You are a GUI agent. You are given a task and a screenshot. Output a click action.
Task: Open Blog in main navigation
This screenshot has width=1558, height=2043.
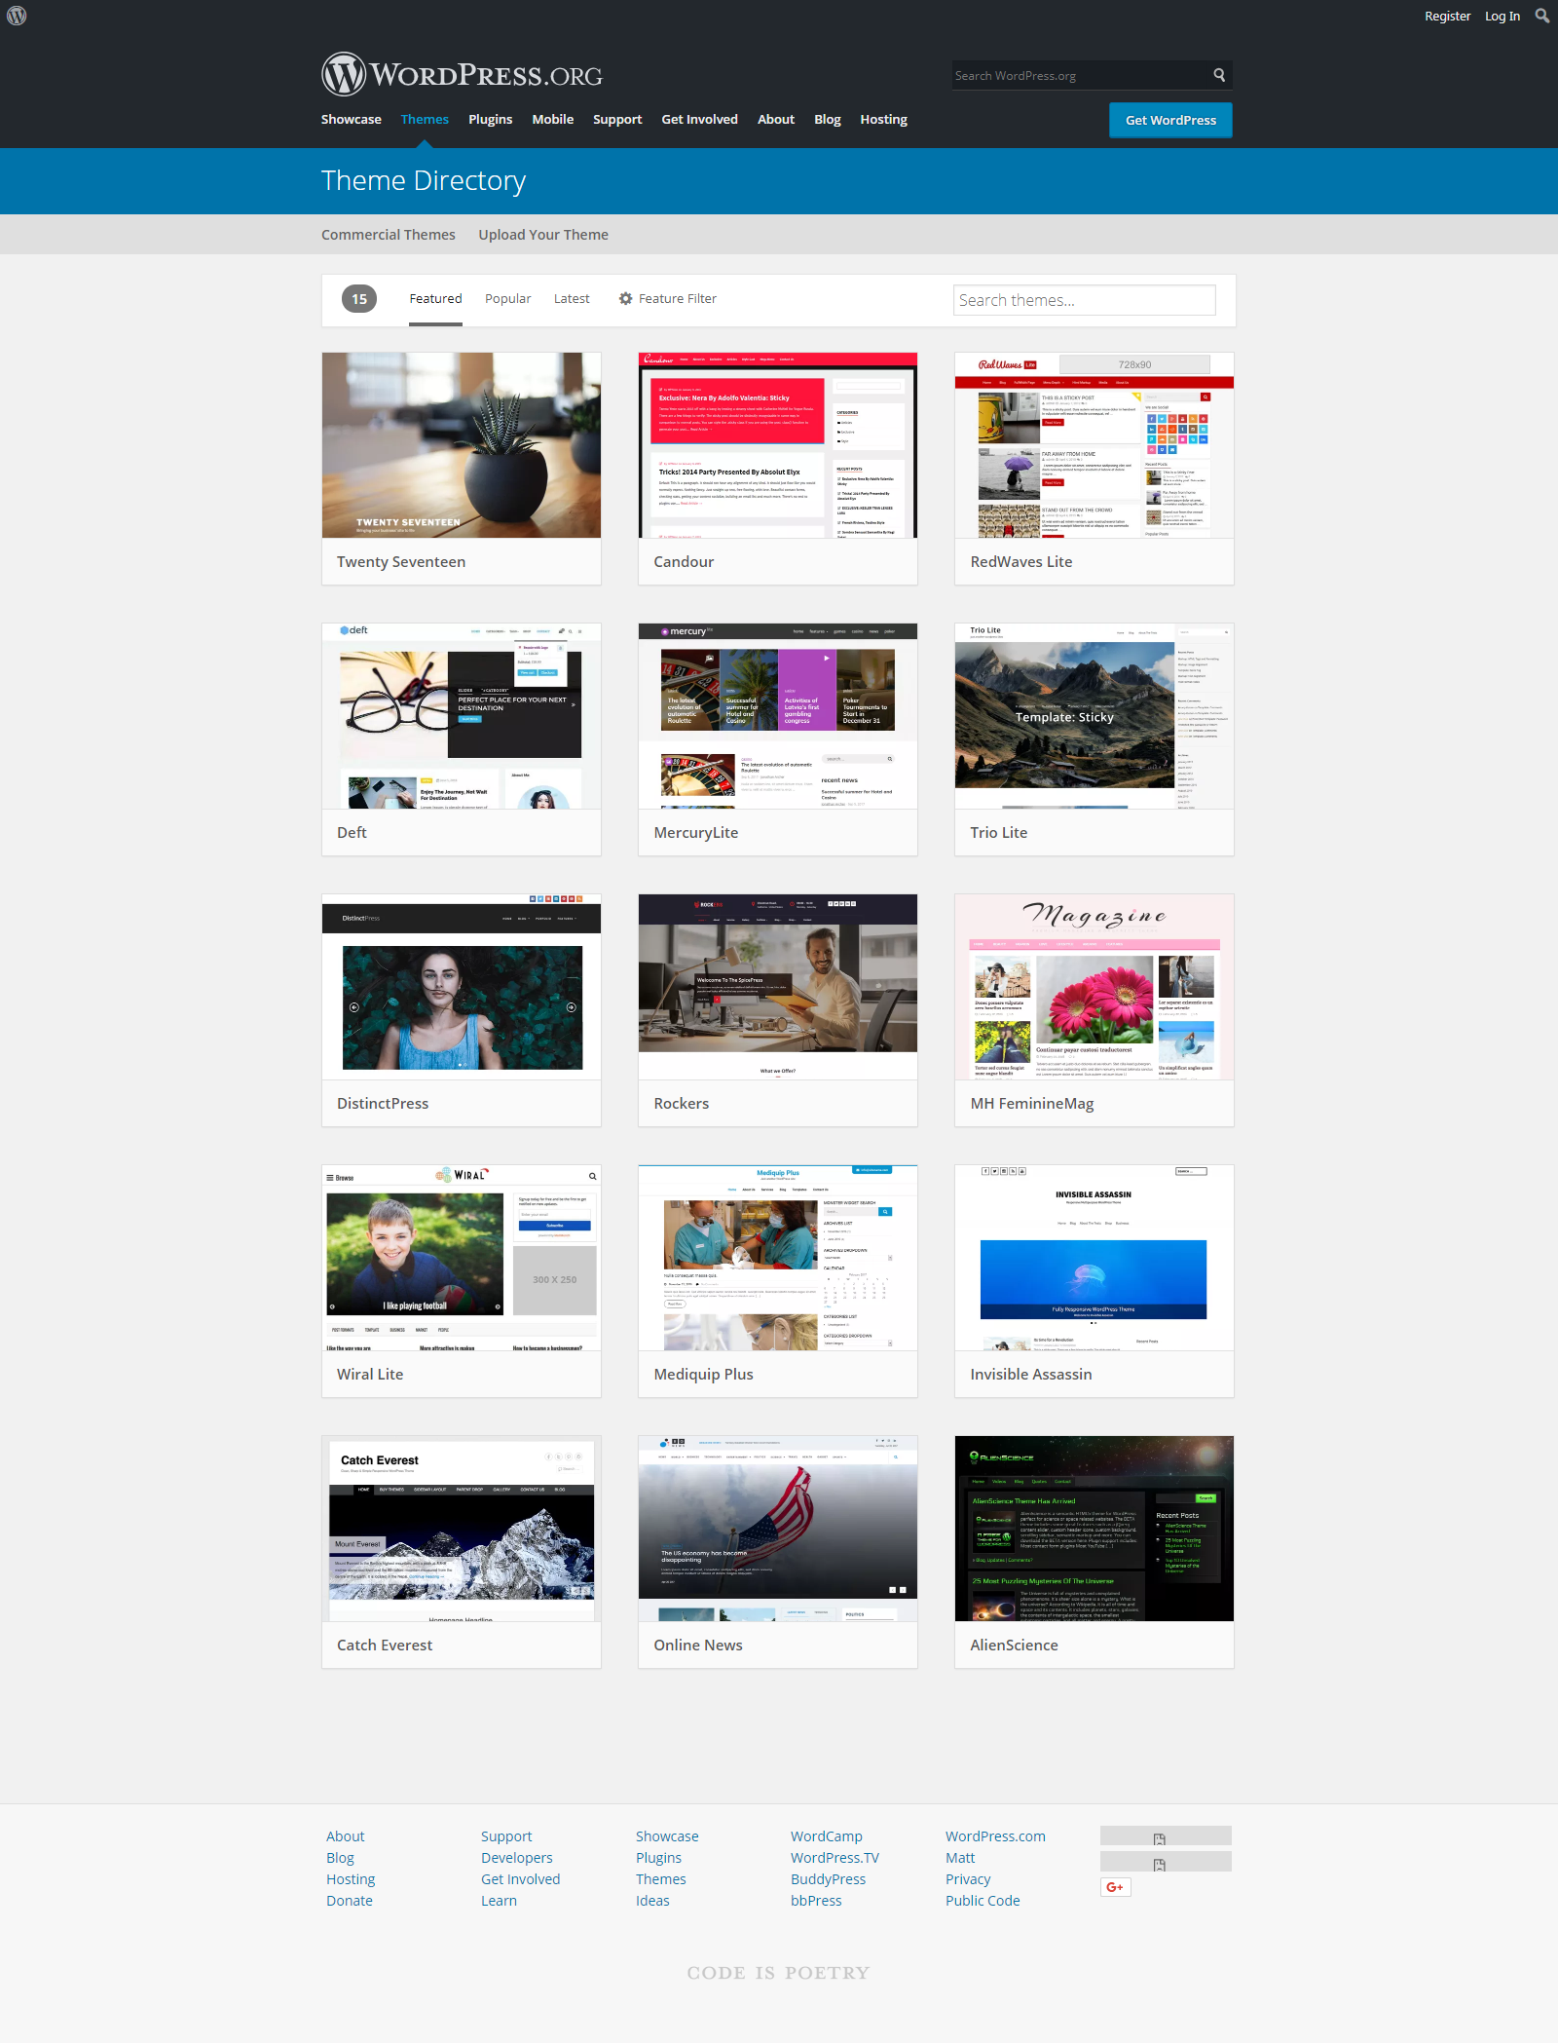click(x=827, y=120)
